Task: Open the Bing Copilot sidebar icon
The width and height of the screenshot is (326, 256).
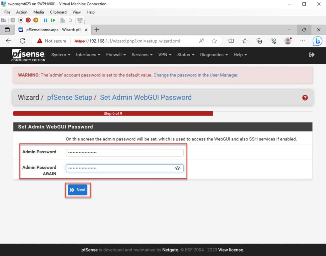Action: (317, 41)
